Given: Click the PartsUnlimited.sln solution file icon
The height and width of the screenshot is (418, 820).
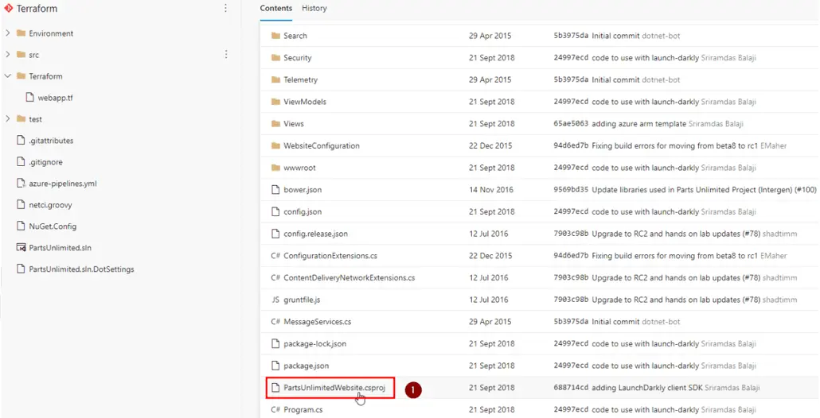Looking at the screenshot, I should point(21,248).
